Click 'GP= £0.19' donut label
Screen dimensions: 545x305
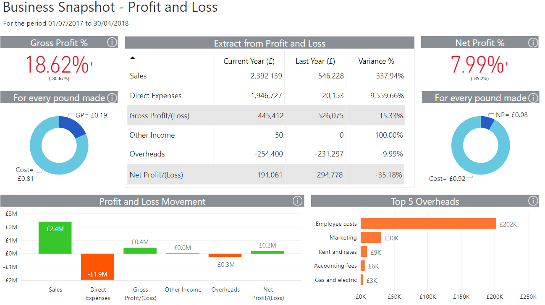pyautogui.click(x=91, y=115)
